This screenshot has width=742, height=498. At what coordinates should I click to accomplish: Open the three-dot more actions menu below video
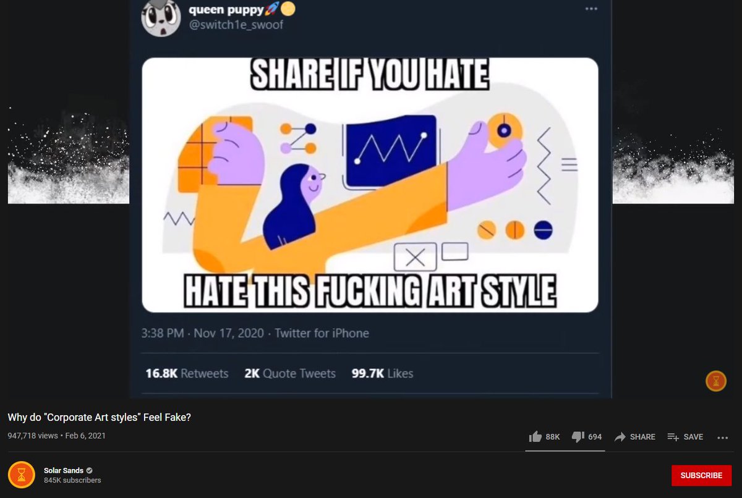pos(722,437)
